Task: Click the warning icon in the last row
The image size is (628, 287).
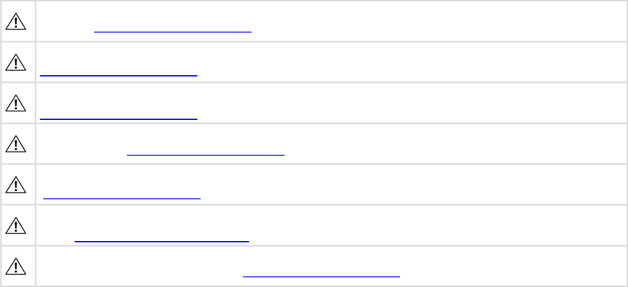Action: coord(16,266)
